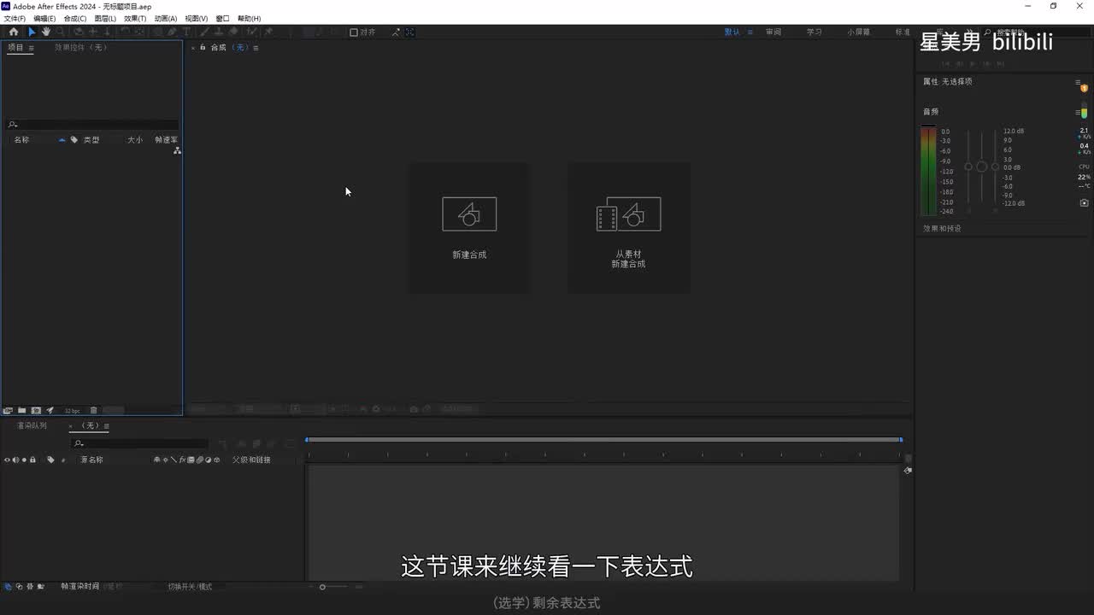Enable the 对齐 snapping checkbox

(x=354, y=32)
